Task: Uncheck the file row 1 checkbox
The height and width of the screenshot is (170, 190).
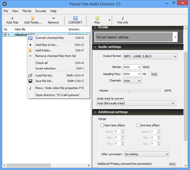Action: click(x=5, y=34)
